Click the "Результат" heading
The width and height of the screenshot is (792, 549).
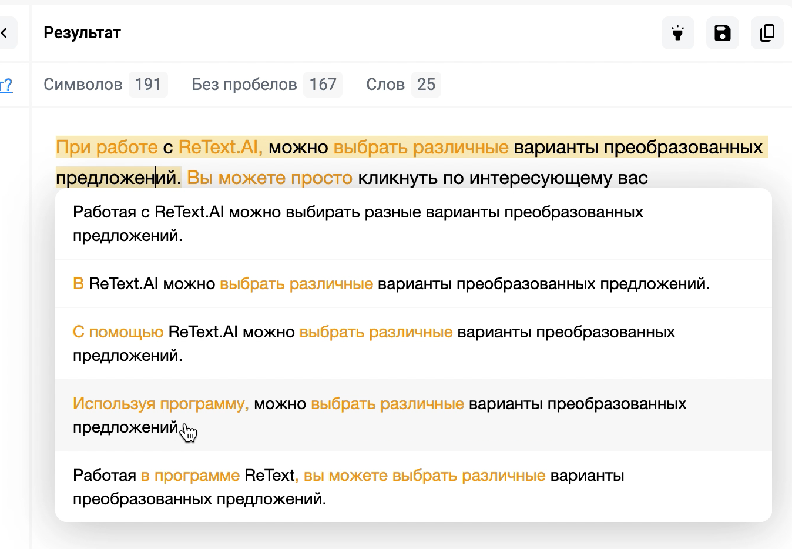tap(82, 33)
